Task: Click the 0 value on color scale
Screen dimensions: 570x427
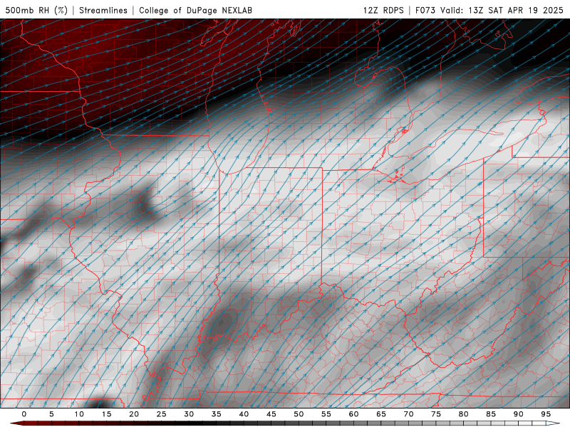Action: [x=24, y=414]
